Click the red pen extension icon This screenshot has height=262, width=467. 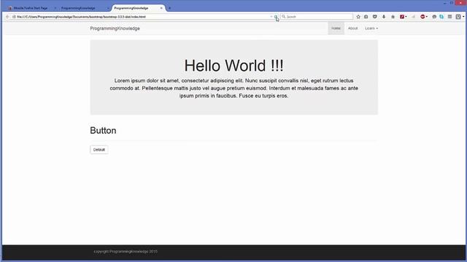tap(402, 17)
